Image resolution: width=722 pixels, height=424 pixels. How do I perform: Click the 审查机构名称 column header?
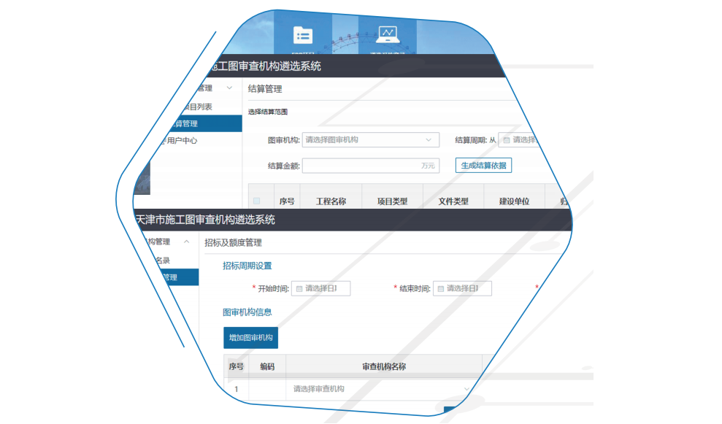click(x=383, y=367)
